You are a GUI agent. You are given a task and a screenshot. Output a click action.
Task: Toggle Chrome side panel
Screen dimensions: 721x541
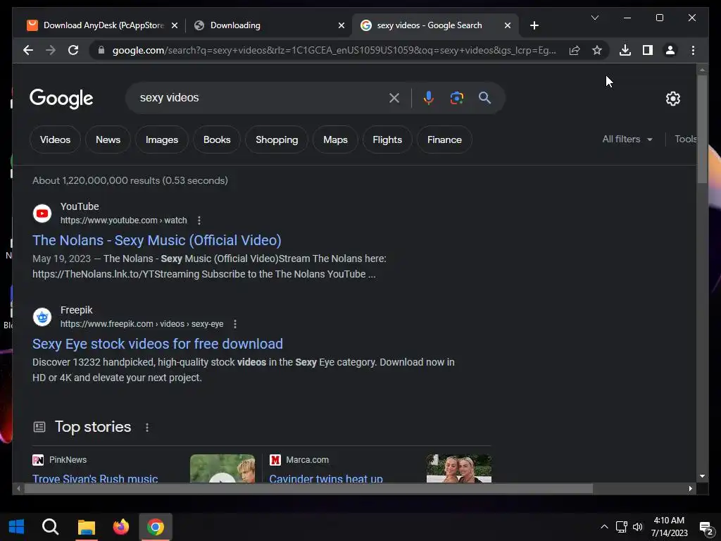tap(648, 50)
